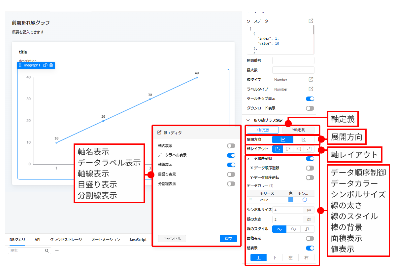
Task: Open the 値タイプ external link icon
Action: 311,80
